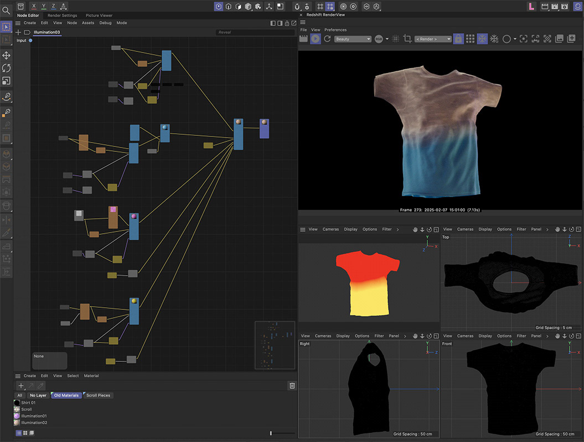Toggle the RenderView lock camera padlock
Viewport: 584px width, 442px height.
click(x=458, y=39)
